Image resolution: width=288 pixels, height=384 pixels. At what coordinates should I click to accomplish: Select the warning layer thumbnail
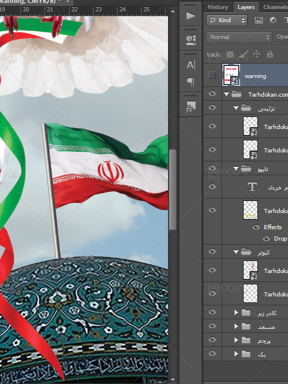click(x=231, y=75)
